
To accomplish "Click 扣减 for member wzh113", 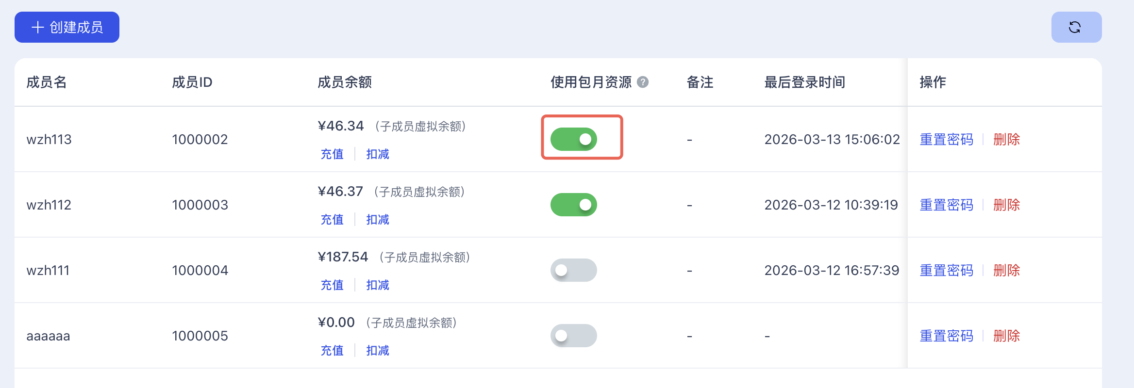I will (378, 154).
